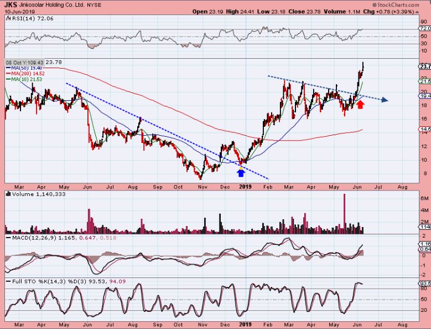Click the up-triangle icon beside Chg
The height and width of the screenshot is (329, 431).
point(417,12)
